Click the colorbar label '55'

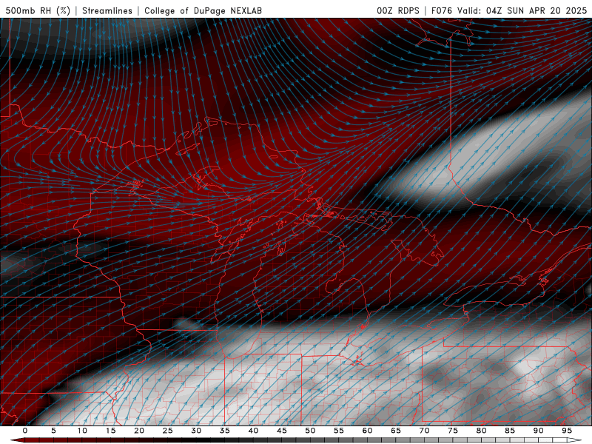pyautogui.click(x=339, y=431)
